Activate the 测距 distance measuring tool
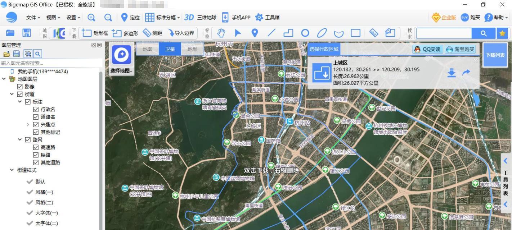The width and height of the screenshot is (512, 230). 152,33
